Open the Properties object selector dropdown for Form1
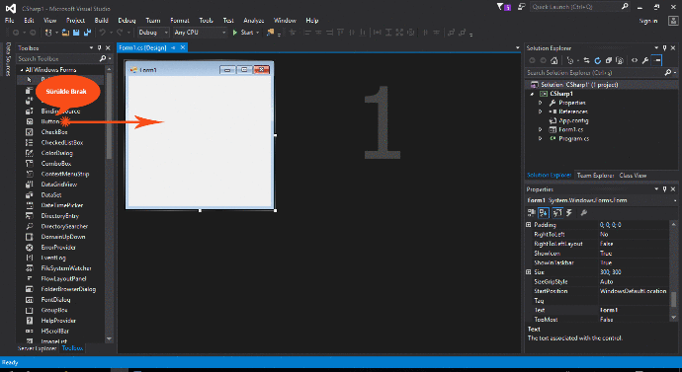The height and width of the screenshot is (372, 682). pyautogui.click(x=675, y=200)
